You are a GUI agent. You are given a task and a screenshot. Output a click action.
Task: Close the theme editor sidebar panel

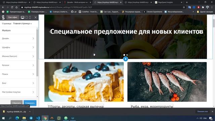click(36, 17)
